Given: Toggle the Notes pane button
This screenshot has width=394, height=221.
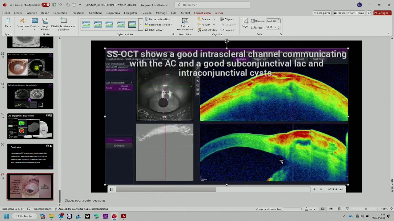Looking at the screenshot, I should tap(310, 209).
